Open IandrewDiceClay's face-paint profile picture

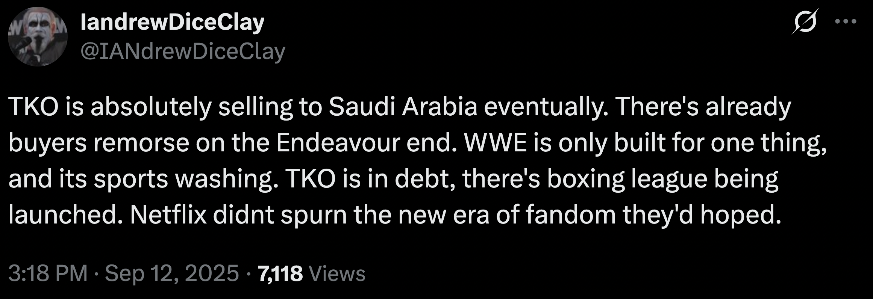(x=38, y=36)
